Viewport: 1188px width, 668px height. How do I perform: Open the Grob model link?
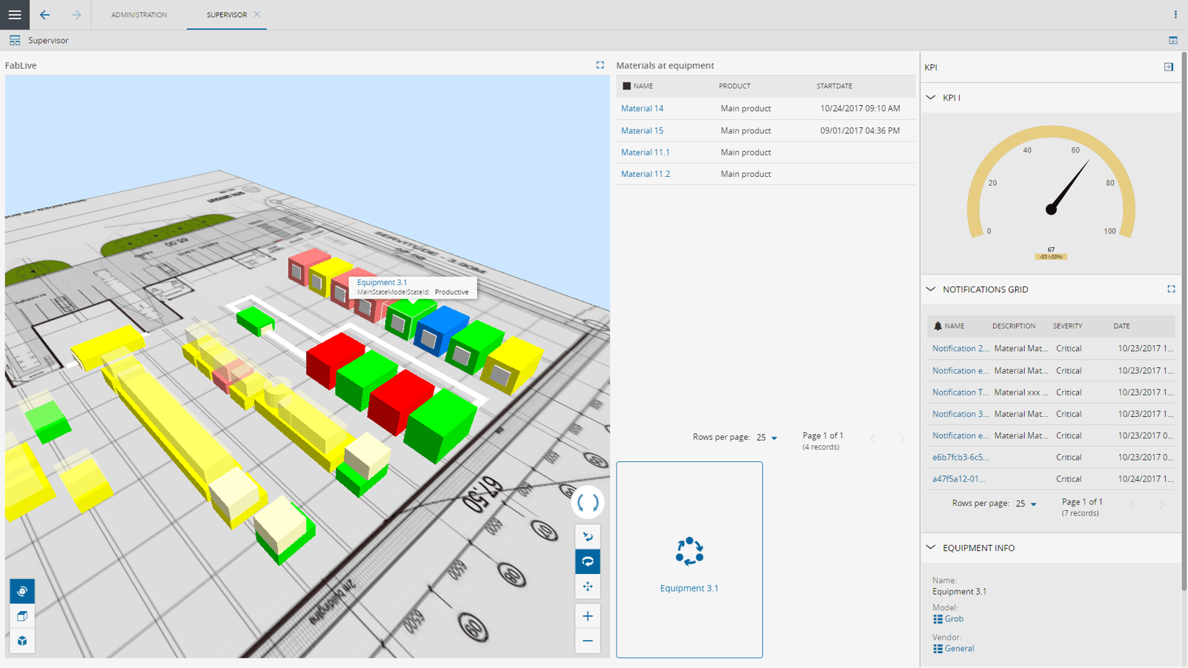953,619
